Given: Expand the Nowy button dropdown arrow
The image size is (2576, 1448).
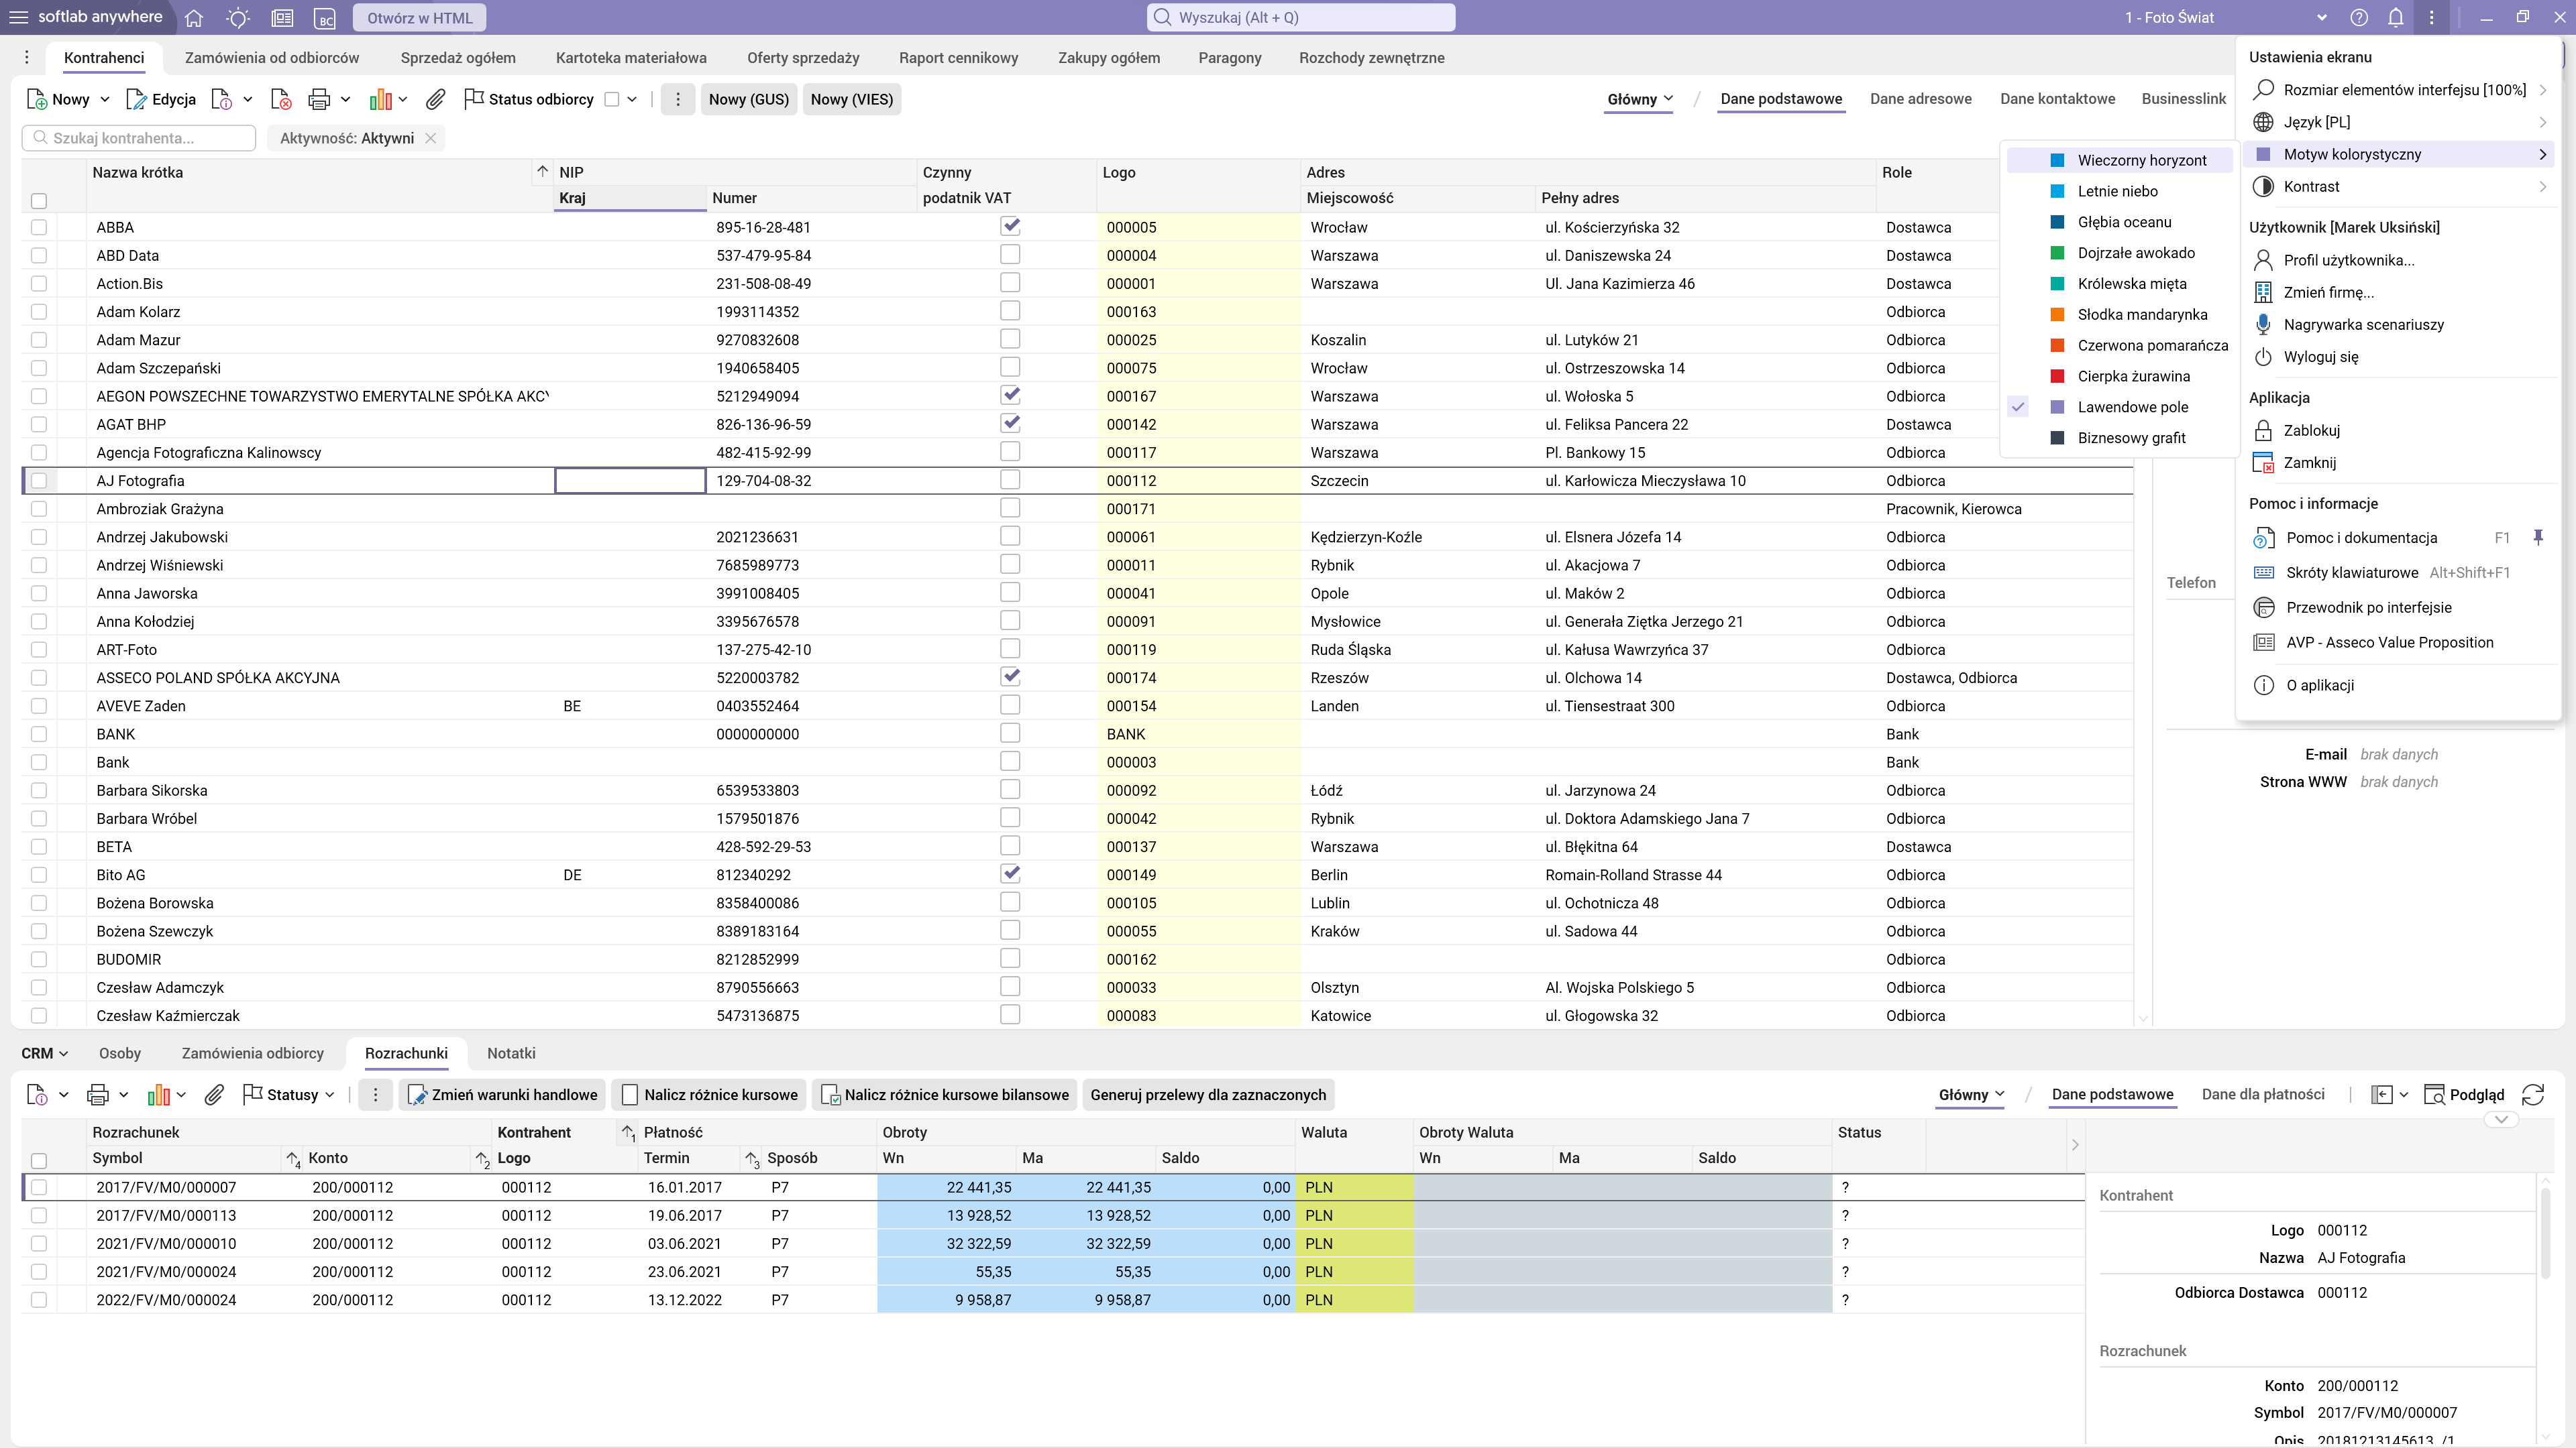Looking at the screenshot, I should (x=105, y=99).
